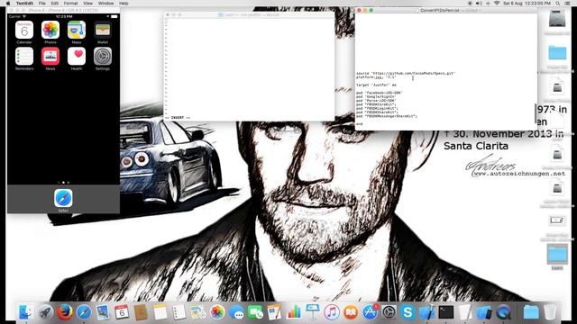Viewport: 577px width, 324px height.
Task: Open the Maps app in iOS Simulator
Action: 77,30
